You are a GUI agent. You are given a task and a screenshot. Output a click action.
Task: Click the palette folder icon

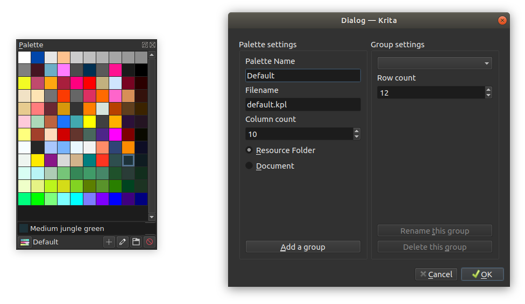coord(136,242)
